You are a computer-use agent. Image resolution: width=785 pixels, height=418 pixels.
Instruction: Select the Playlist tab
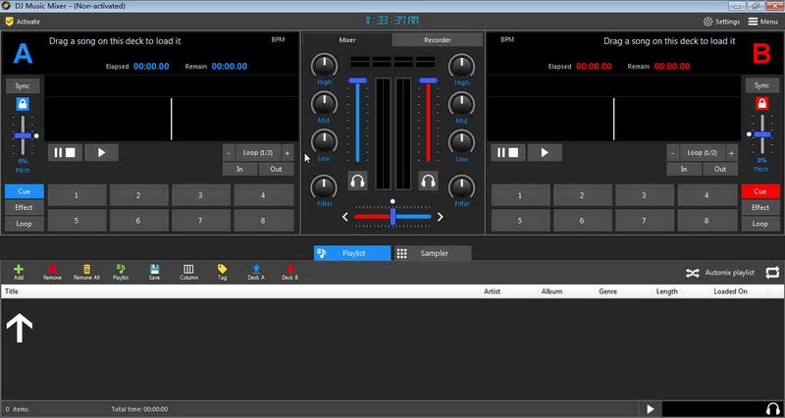[352, 253]
